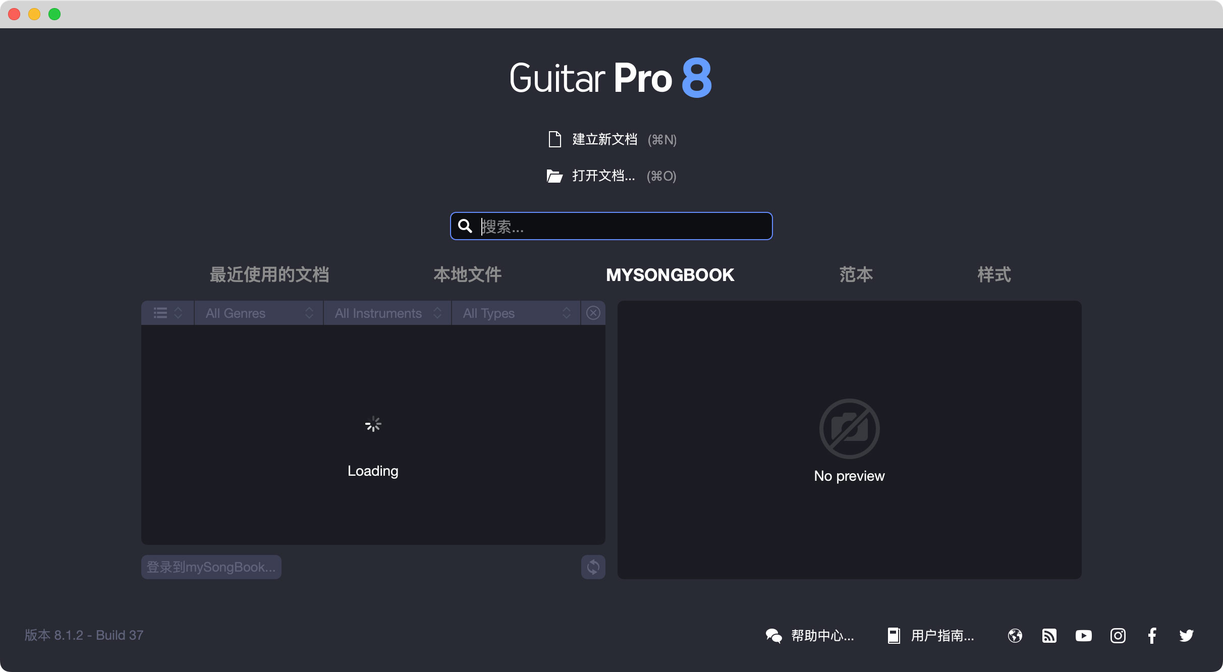Open the Twitter bird icon

click(1187, 636)
